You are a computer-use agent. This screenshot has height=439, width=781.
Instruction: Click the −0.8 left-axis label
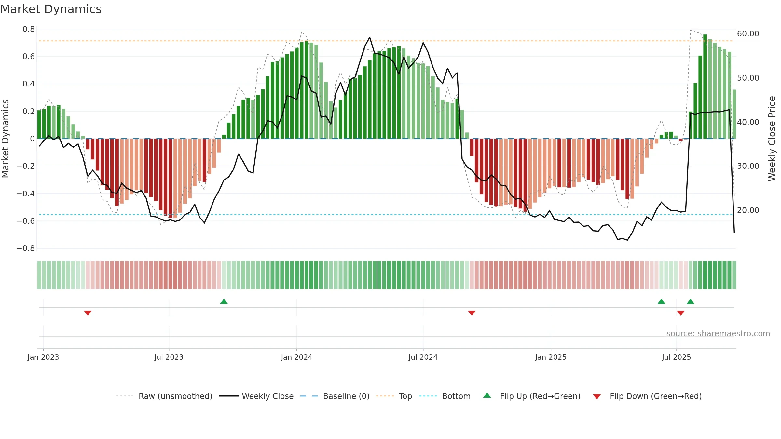coord(26,248)
